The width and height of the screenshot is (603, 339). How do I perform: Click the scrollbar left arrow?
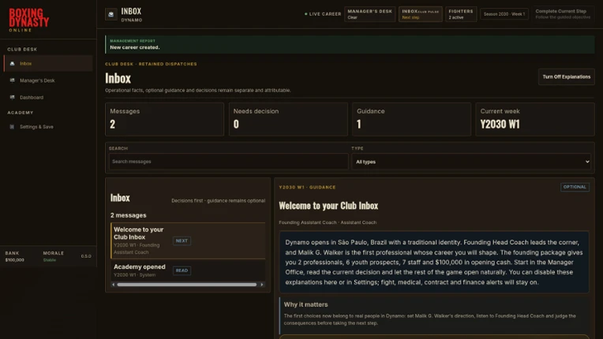[113, 285]
